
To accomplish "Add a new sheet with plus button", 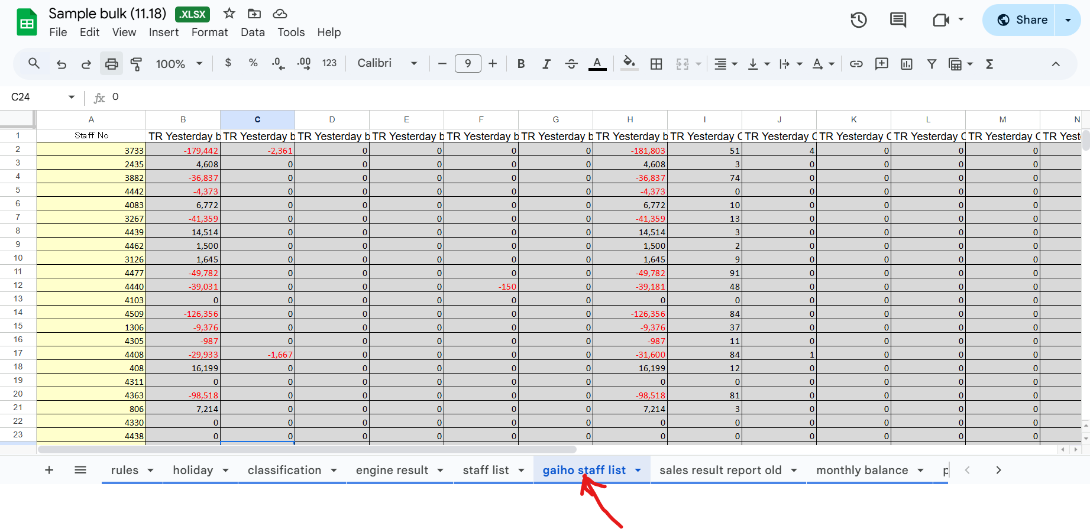I will [49, 470].
